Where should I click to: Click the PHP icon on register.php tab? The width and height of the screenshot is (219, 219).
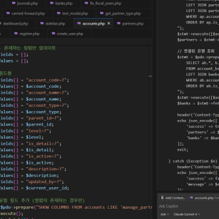(16, 34)
